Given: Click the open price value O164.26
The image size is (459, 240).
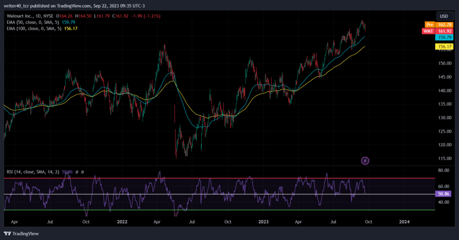Looking at the screenshot, I should (x=65, y=16).
